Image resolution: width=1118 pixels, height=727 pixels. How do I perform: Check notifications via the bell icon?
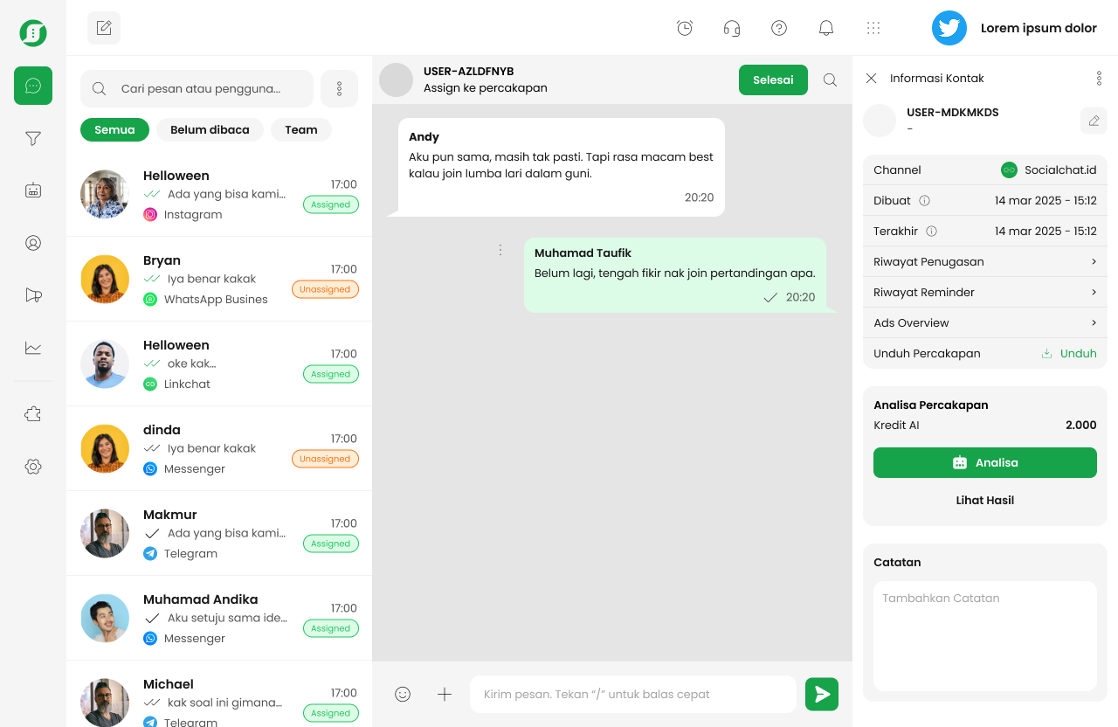point(825,27)
